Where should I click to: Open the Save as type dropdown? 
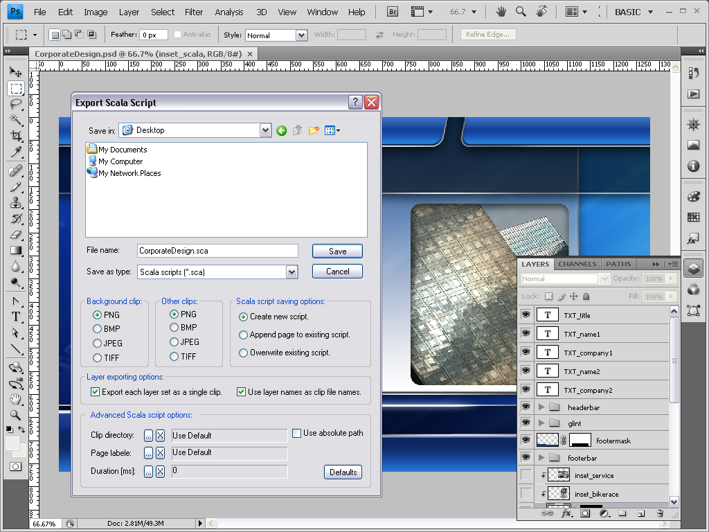pyautogui.click(x=291, y=272)
